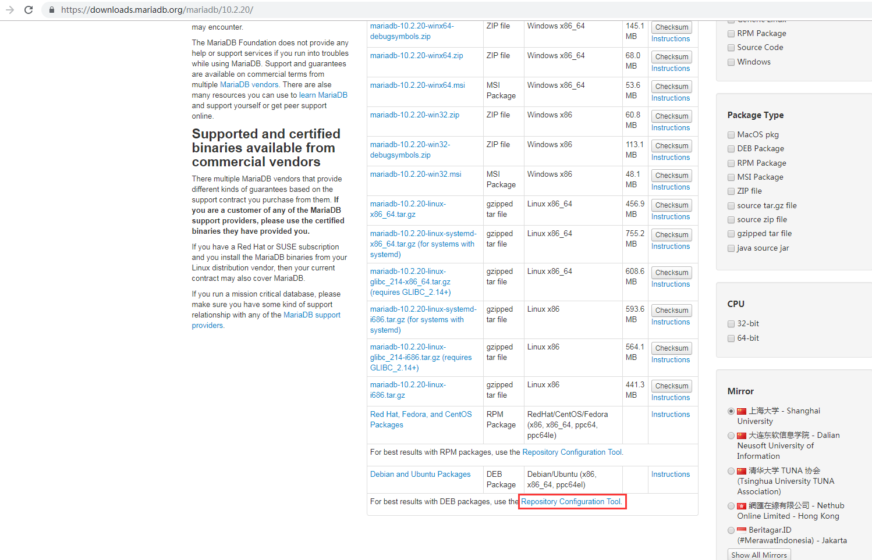Click the Show All Mirrors button

[759, 555]
